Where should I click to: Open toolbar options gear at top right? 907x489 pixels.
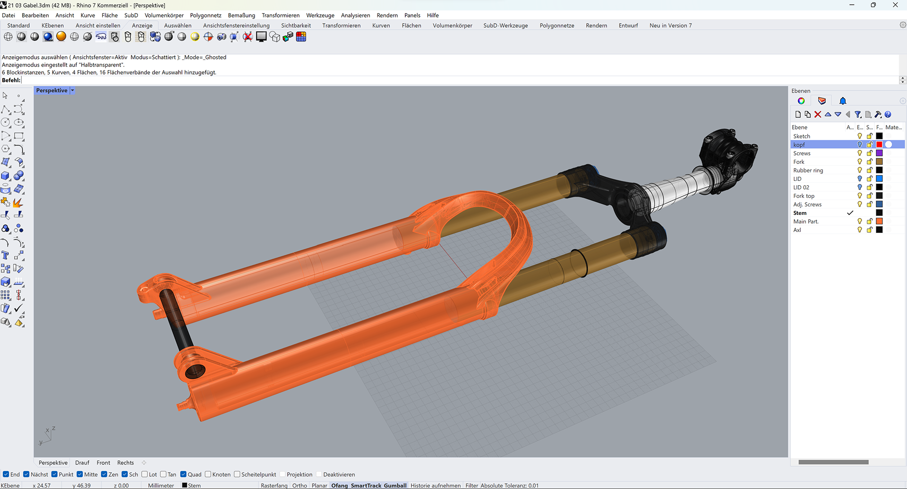tap(903, 25)
